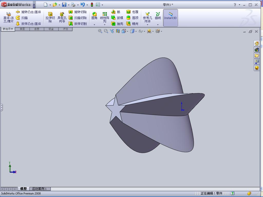Choose the Draft (拔模) feature
The image size is (263, 197).
(117, 18)
